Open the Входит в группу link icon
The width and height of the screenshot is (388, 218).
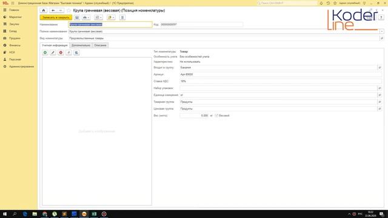(380, 67)
